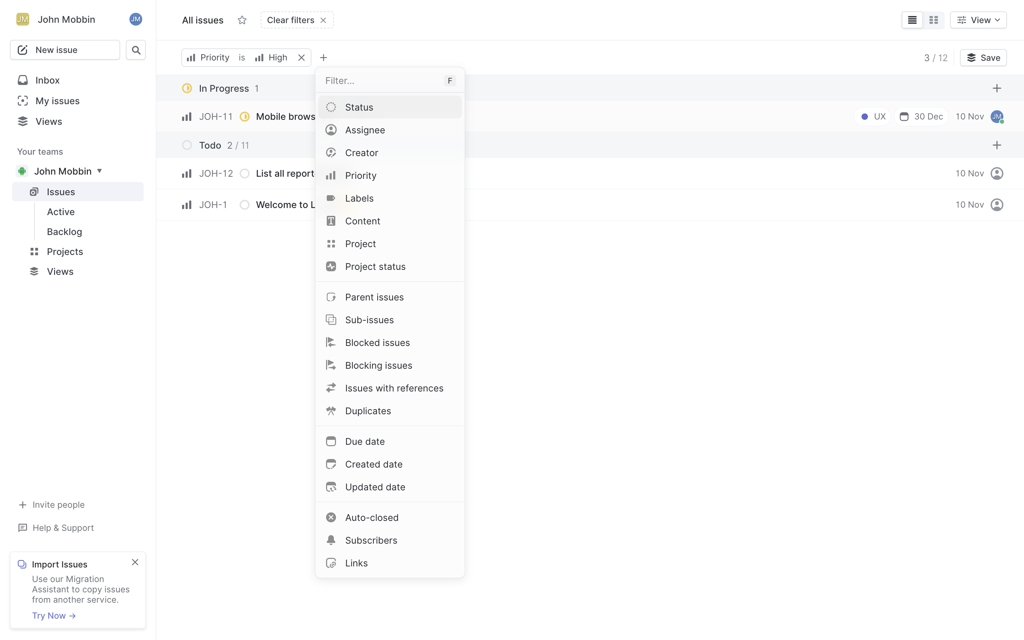
Task: Add an issue to the Todo group
Action: pos(997,145)
